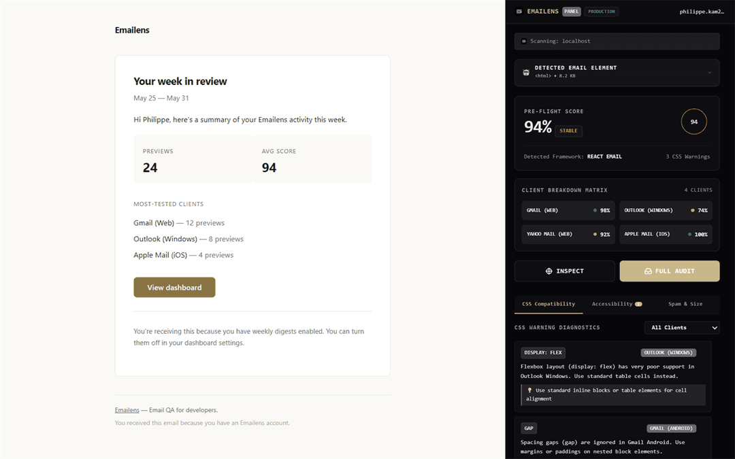Click Yahoo Mail (Web) status dot
Image resolution: width=735 pixels, height=459 pixels.
(x=595, y=234)
